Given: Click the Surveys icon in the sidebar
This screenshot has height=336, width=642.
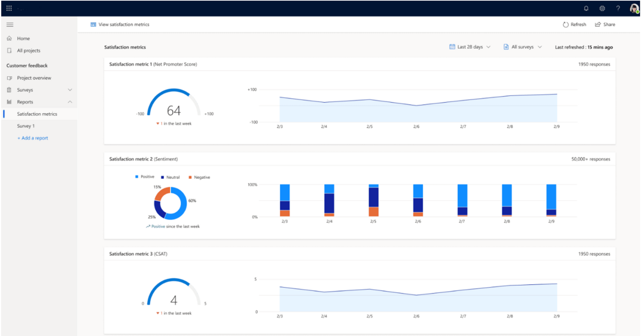Looking at the screenshot, I should [x=9, y=90].
